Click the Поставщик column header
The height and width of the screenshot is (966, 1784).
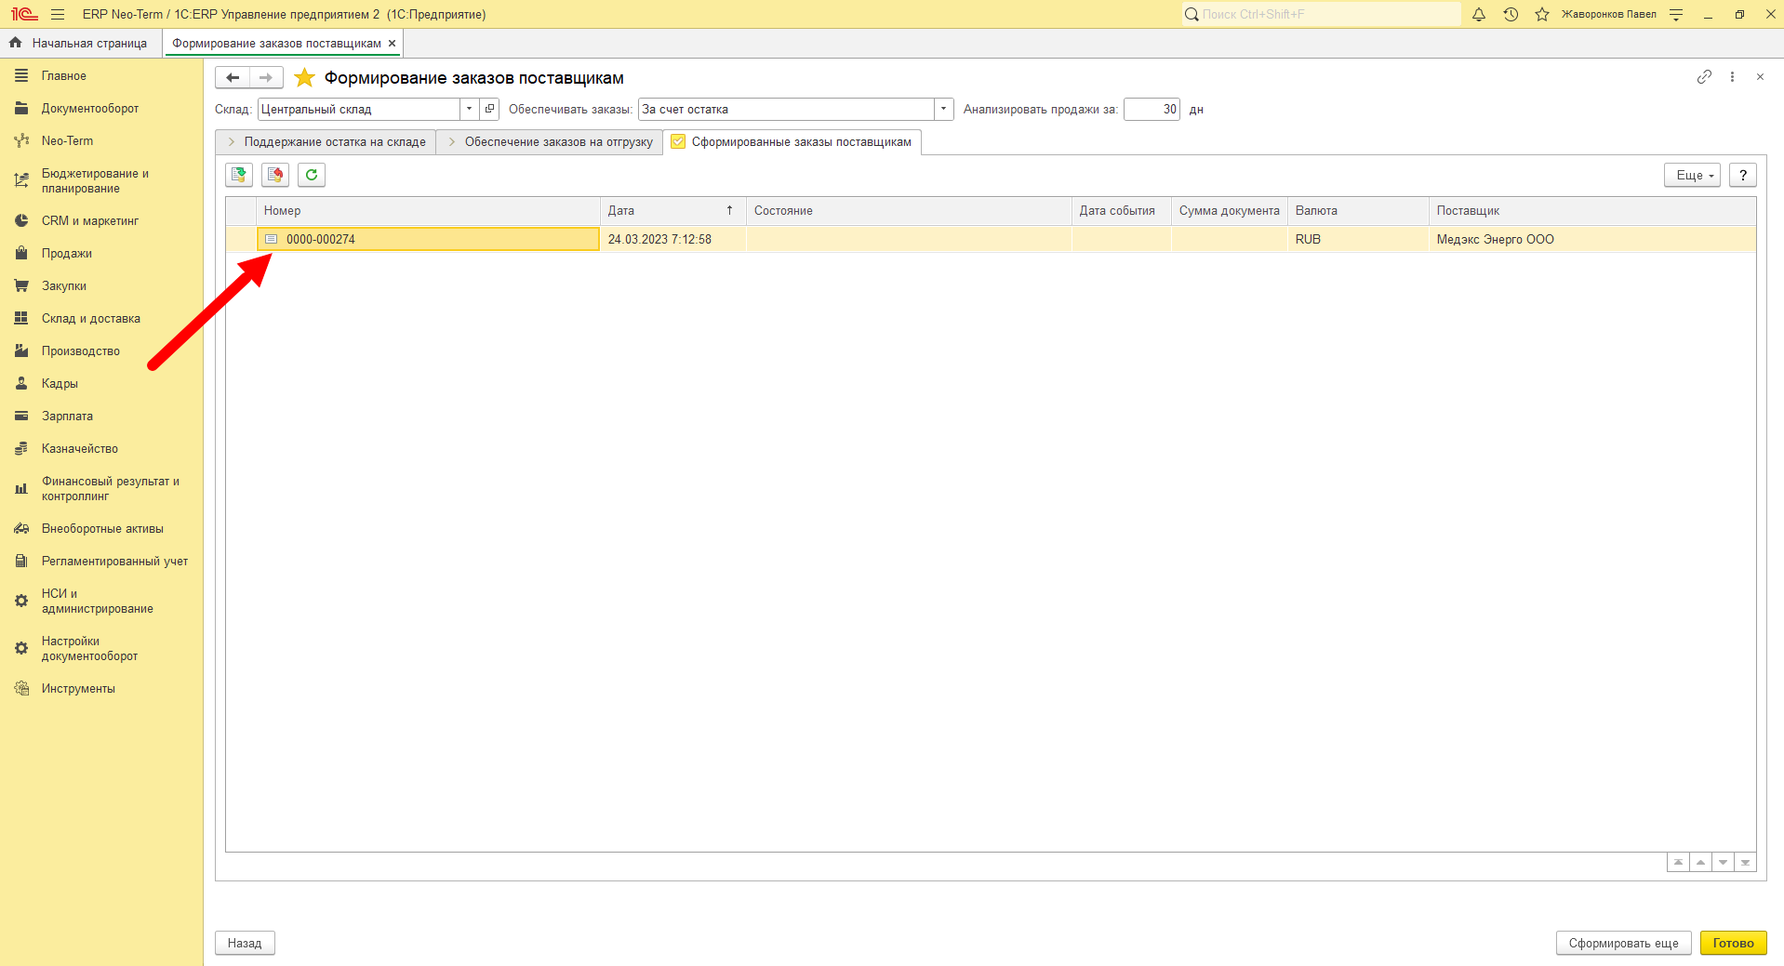[1591, 211]
